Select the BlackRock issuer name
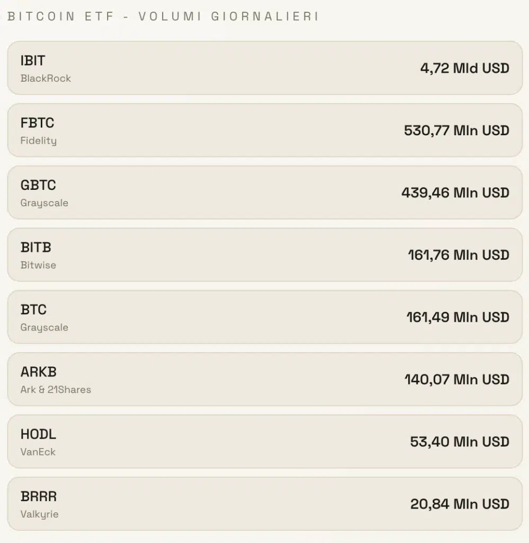 tap(46, 78)
